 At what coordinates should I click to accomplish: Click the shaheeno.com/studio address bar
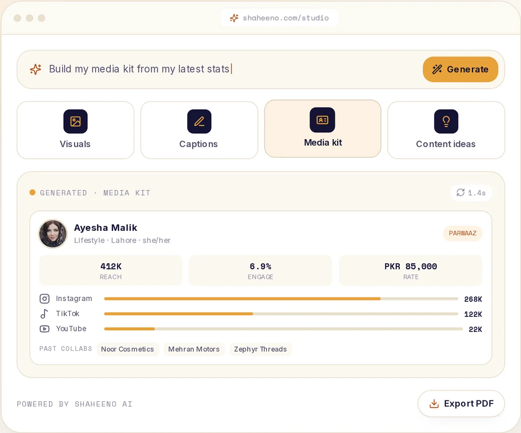(280, 18)
